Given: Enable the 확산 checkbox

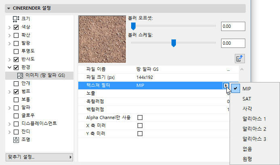Looking at the screenshot, I should 16,35.
